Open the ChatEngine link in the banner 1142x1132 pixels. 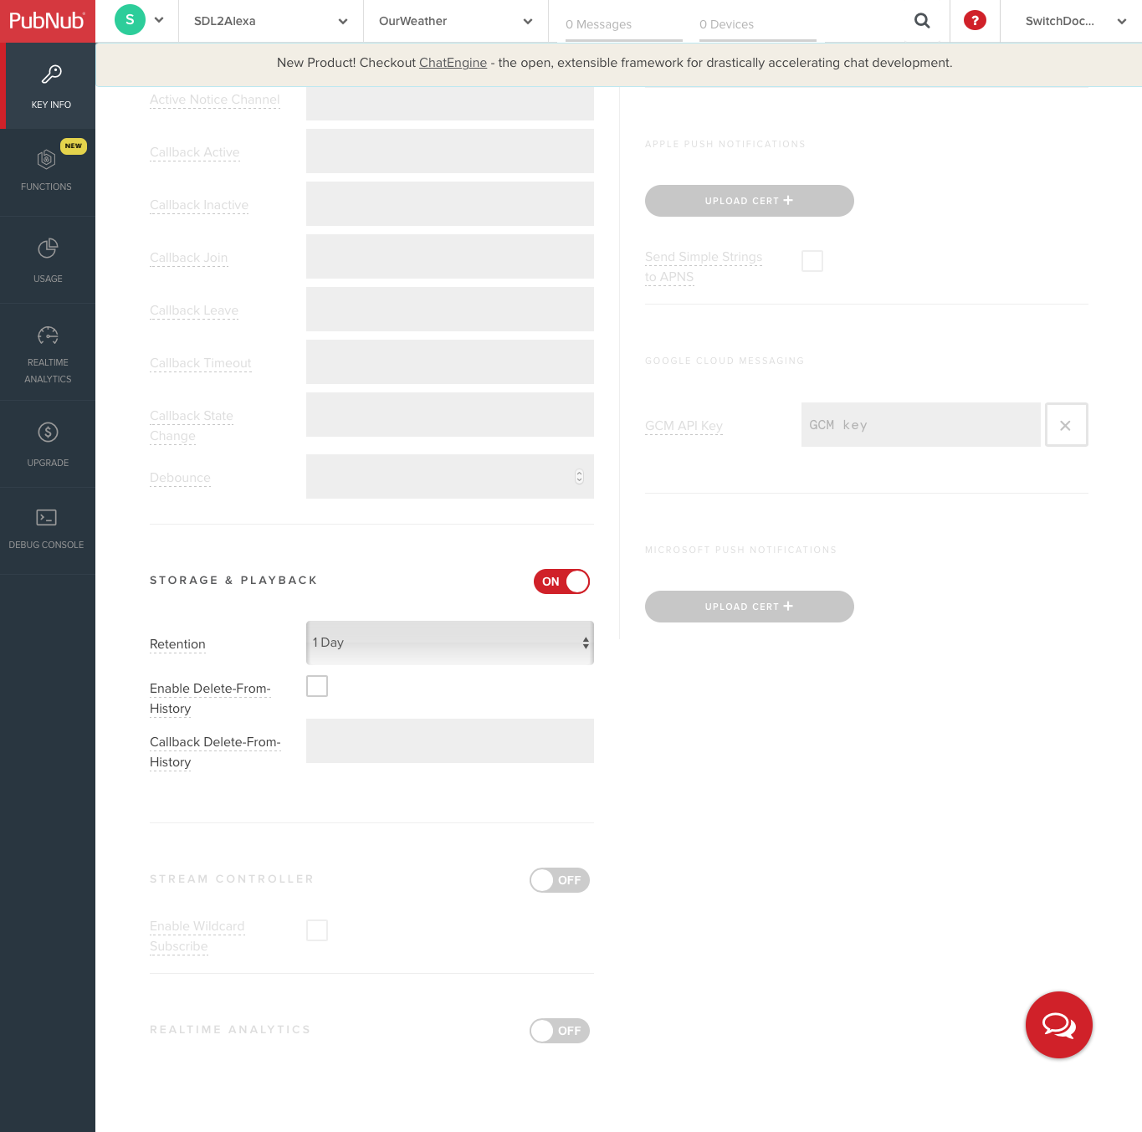(x=453, y=63)
